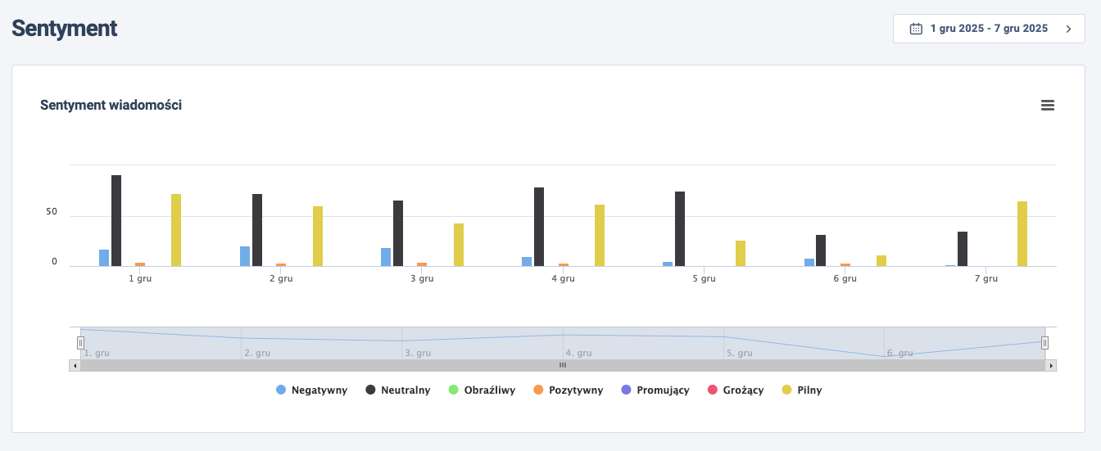The width and height of the screenshot is (1101, 451).
Task: Click the left navigator range handle
Action: [80, 343]
